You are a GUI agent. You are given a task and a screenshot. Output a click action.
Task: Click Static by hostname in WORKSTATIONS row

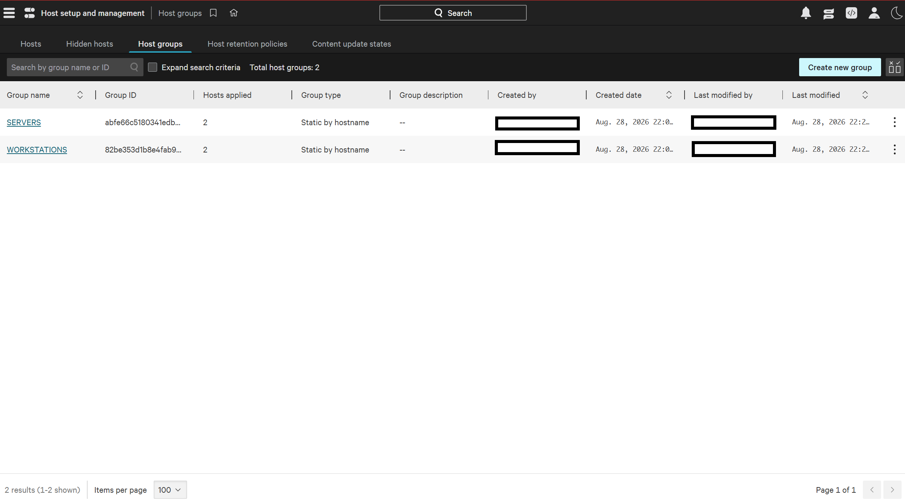coord(335,149)
